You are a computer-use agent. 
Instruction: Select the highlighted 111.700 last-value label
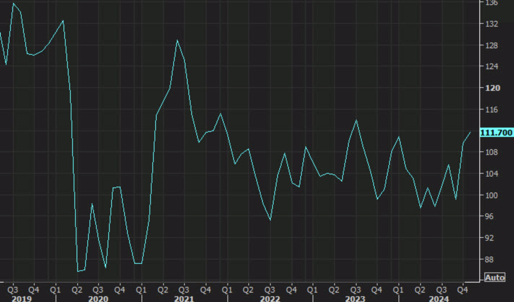point(496,133)
